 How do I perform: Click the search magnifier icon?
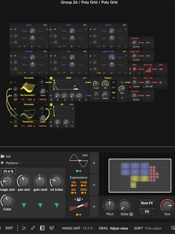(x=173, y=228)
